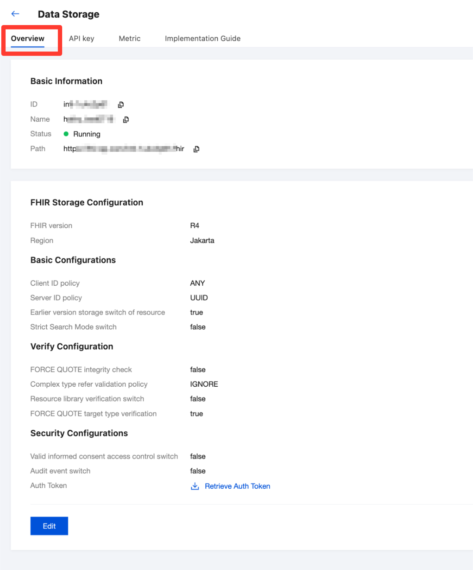This screenshot has width=473, height=570.
Task: Click the FORCE QUOTE target type verification label
Action: click(94, 414)
